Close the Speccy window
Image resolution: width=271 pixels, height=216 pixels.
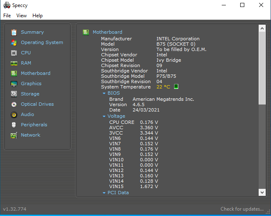[261, 5]
